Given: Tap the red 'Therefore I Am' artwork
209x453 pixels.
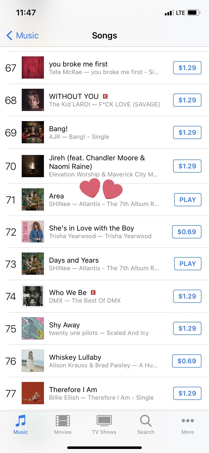Looking at the screenshot, I should 33,393.
